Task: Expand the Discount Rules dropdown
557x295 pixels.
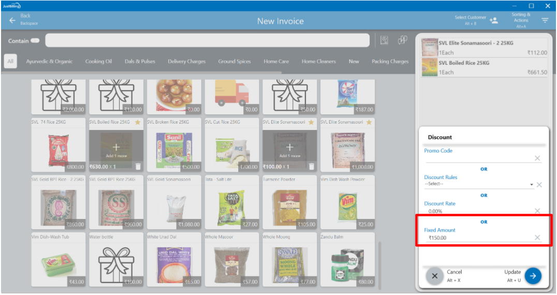Action: pos(531,185)
